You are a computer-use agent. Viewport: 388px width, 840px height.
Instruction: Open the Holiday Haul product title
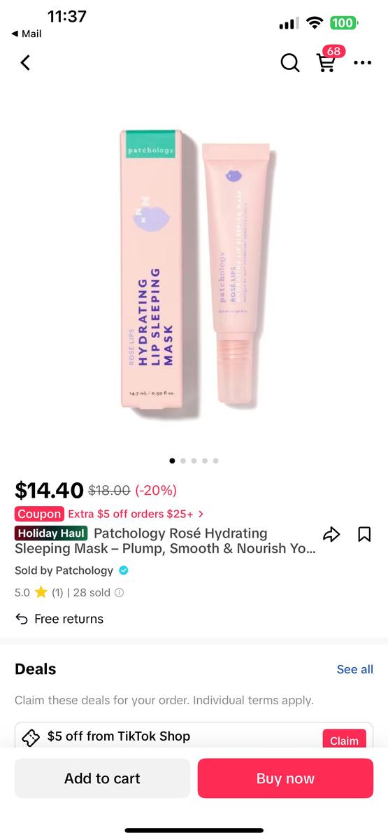(x=165, y=541)
